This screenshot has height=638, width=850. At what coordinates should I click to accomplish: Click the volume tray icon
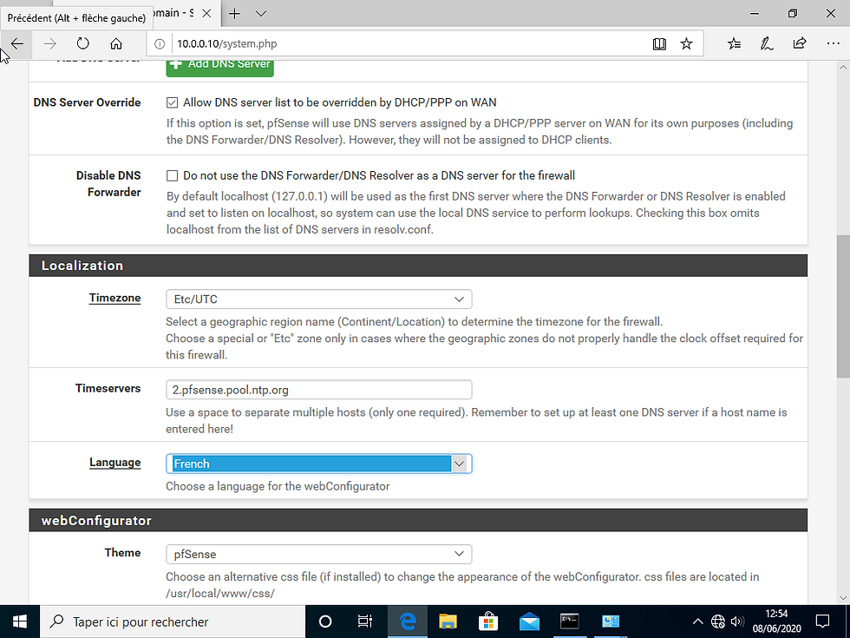737,622
